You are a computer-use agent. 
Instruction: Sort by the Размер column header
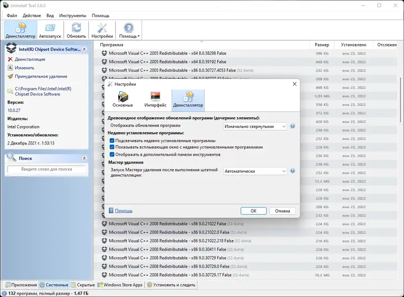(322, 44)
